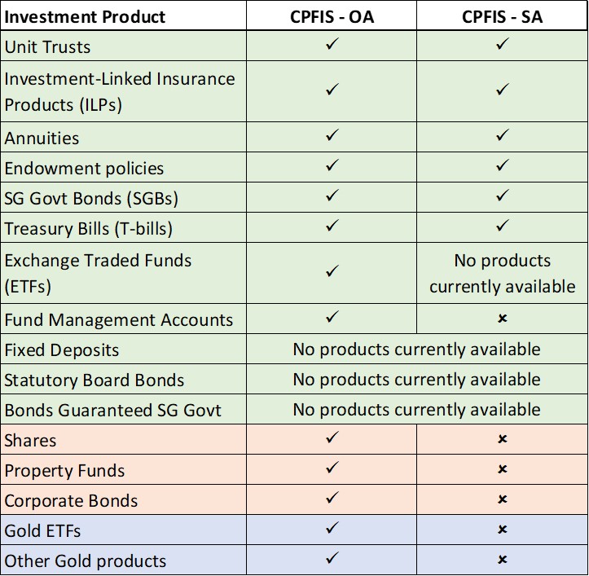Click the Property Funds checkmark under CPFIS - OA
This screenshot has width=589, height=576.
(332, 469)
